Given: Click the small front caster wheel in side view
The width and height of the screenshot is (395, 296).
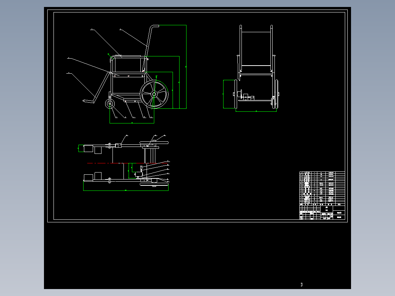Looking at the screenshot, I should click(110, 104).
